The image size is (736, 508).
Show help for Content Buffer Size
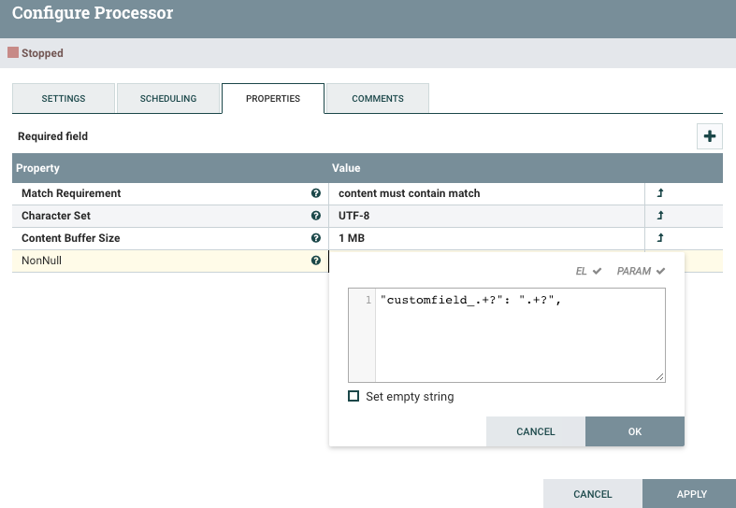[316, 238]
